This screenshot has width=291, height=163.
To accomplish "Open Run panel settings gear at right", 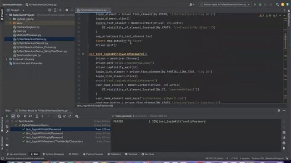I will [x=279, y=110].
